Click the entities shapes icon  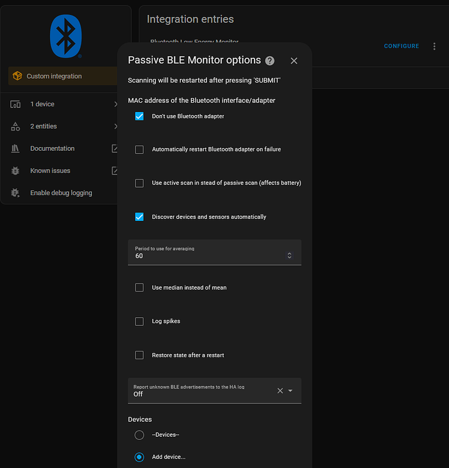[16, 126]
